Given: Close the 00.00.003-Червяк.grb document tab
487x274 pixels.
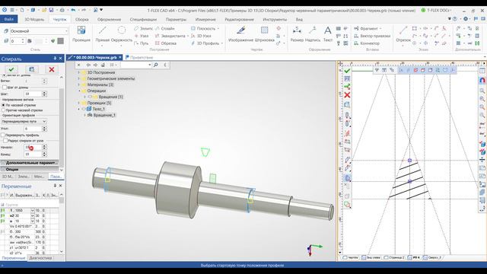Looking at the screenshot, I should [x=120, y=58].
